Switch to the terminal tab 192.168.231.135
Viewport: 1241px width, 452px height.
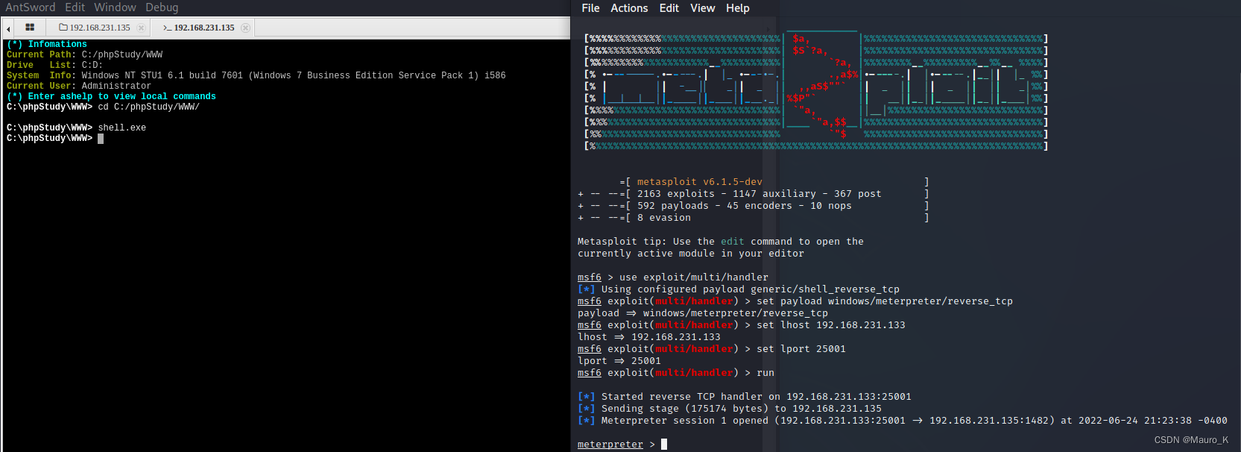click(204, 28)
